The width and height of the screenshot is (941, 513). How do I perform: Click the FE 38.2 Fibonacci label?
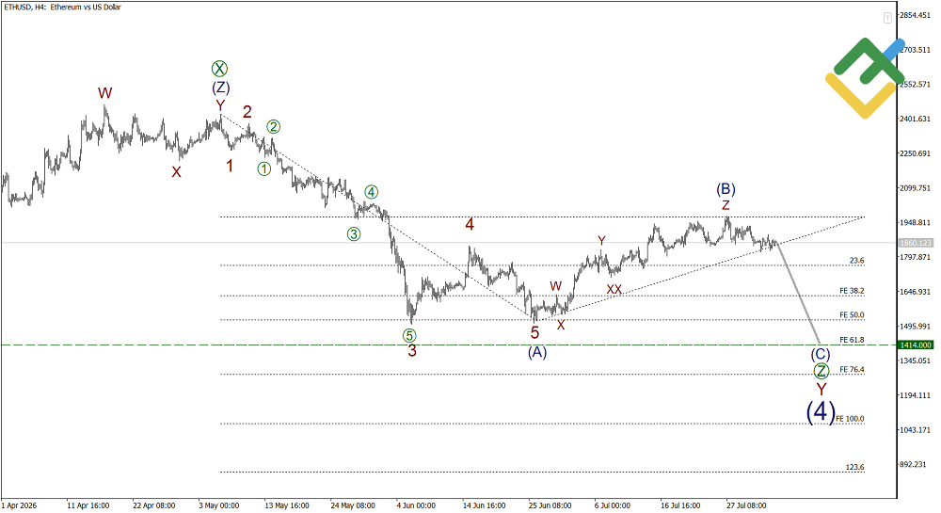852,291
